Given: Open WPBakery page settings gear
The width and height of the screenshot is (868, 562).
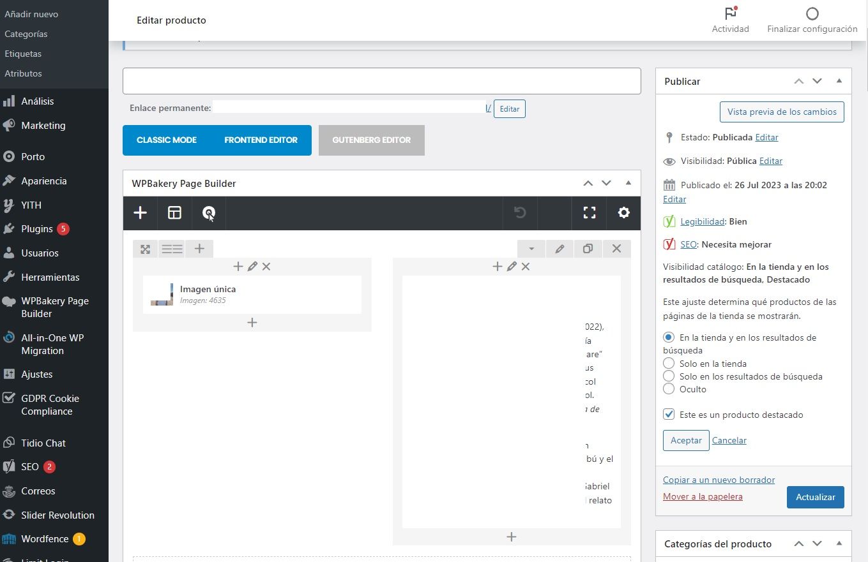Looking at the screenshot, I should tap(624, 213).
